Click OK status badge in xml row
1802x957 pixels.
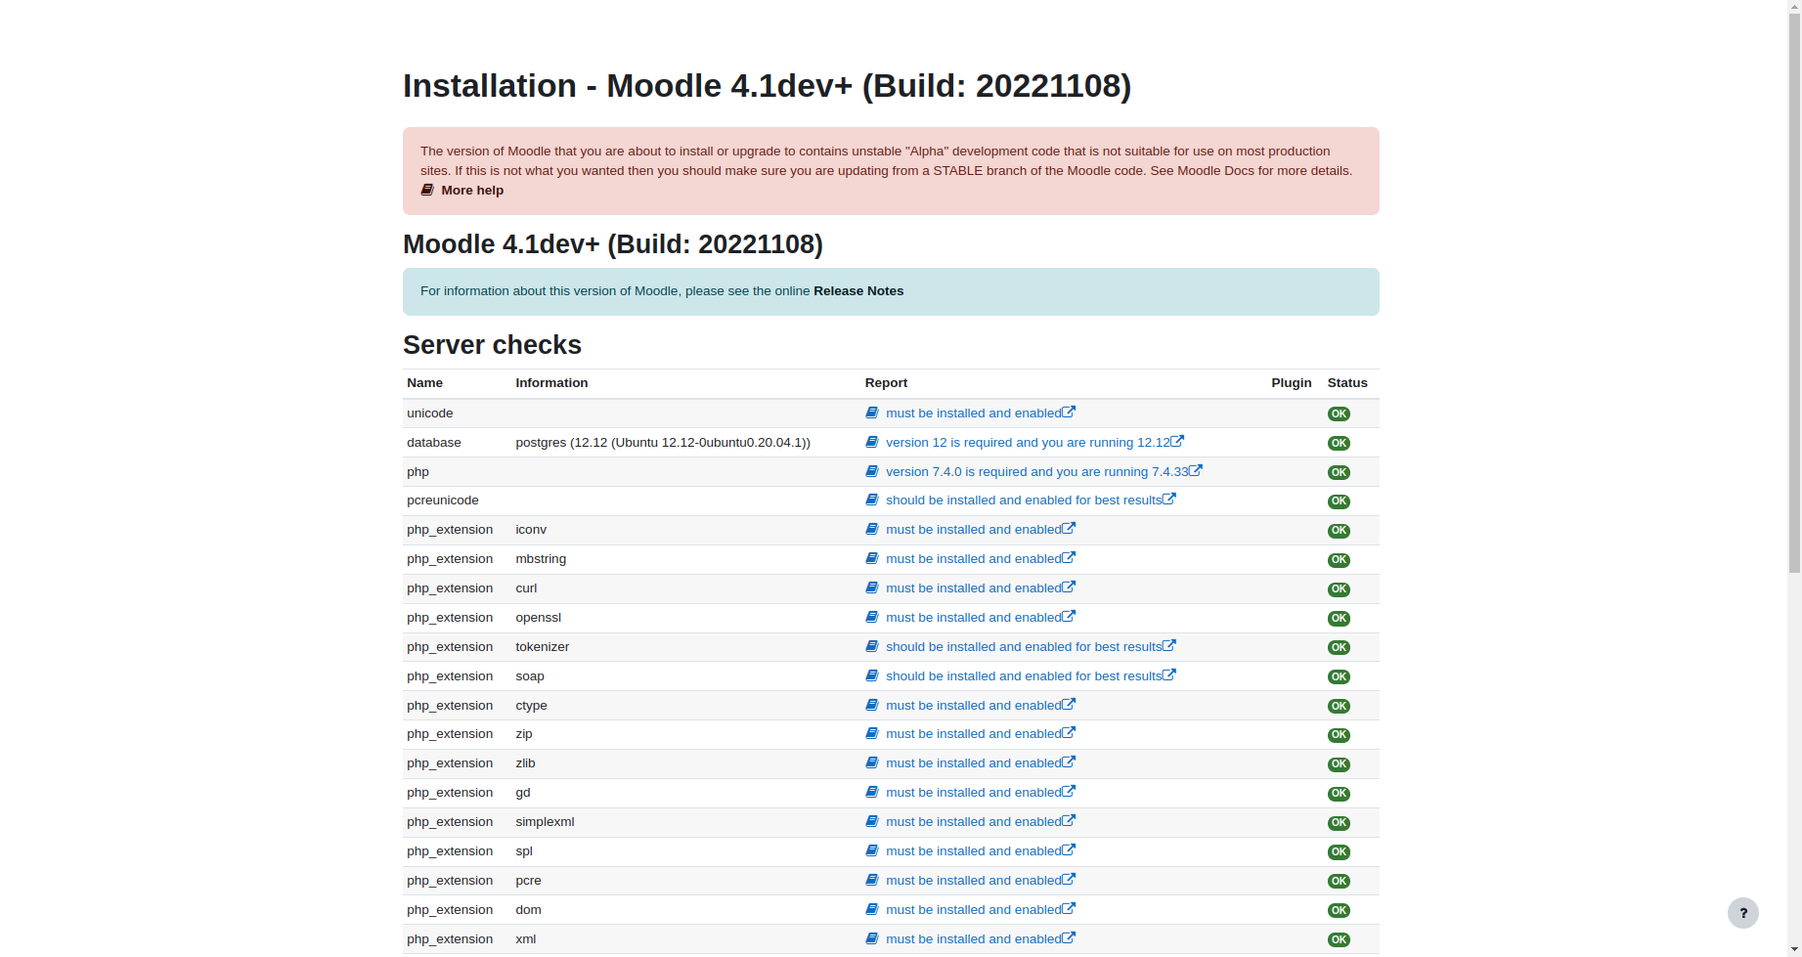[x=1339, y=939]
